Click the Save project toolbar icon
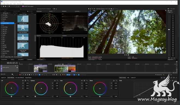 point(5,6)
